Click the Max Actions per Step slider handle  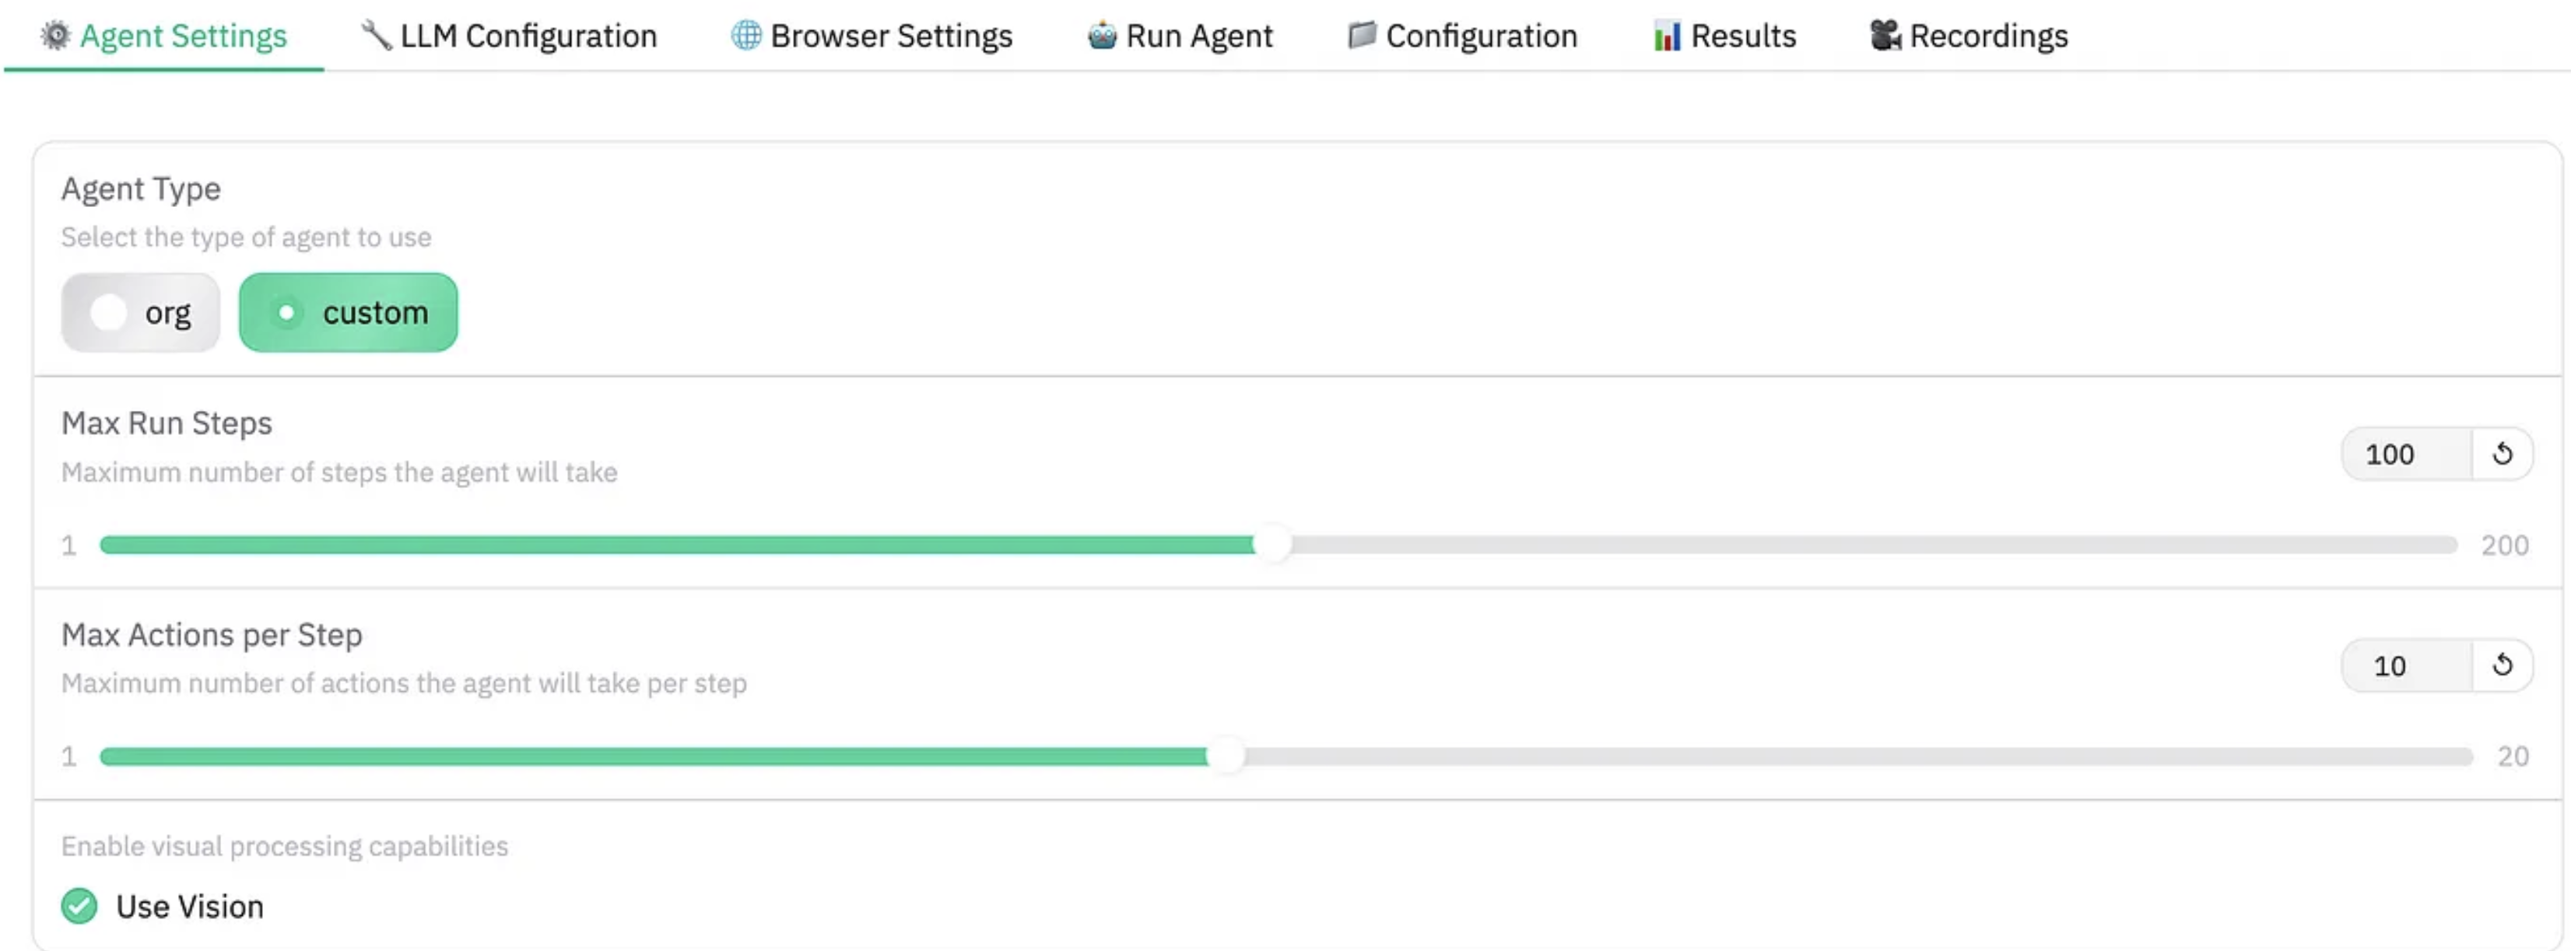click(x=1226, y=756)
